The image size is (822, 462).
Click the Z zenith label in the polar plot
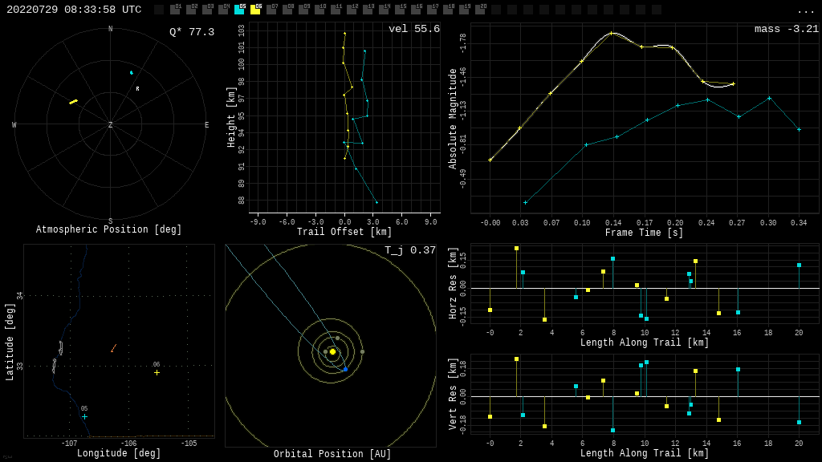click(111, 125)
